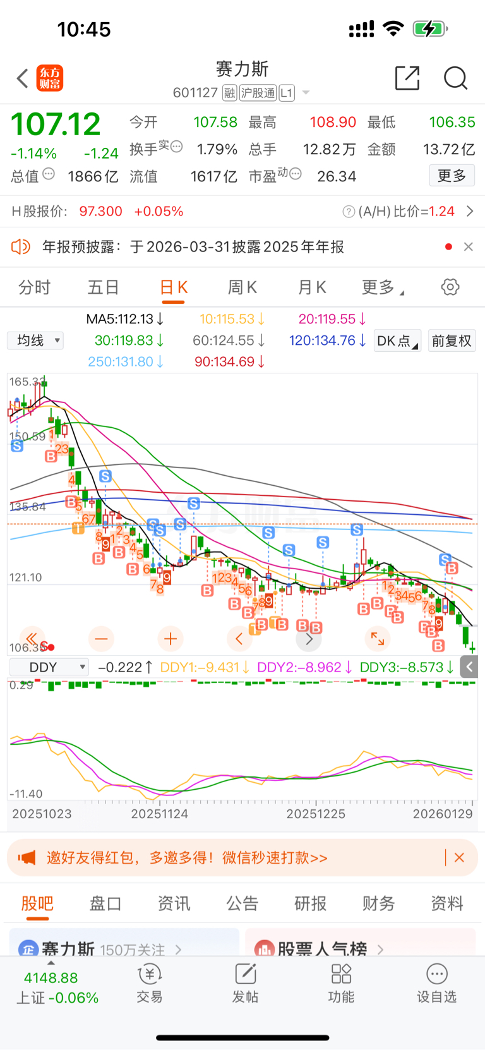This screenshot has width=485, height=1050.
Task: Expand stock title dropdown arrow
Action: tap(306, 93)
